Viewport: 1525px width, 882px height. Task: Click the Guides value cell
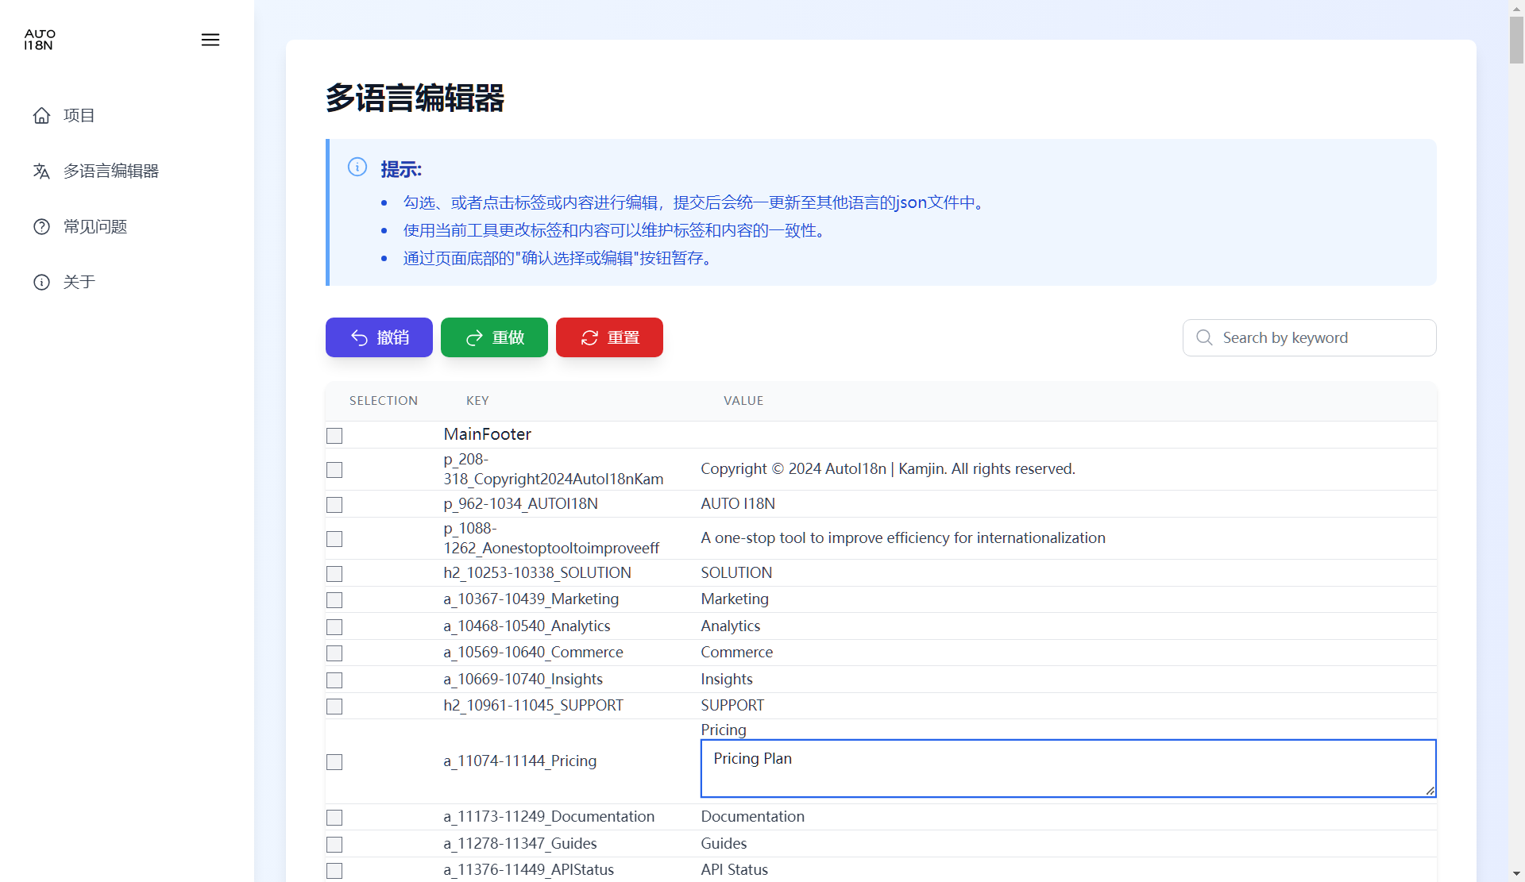pyautogui.click(x=724, y=844)
